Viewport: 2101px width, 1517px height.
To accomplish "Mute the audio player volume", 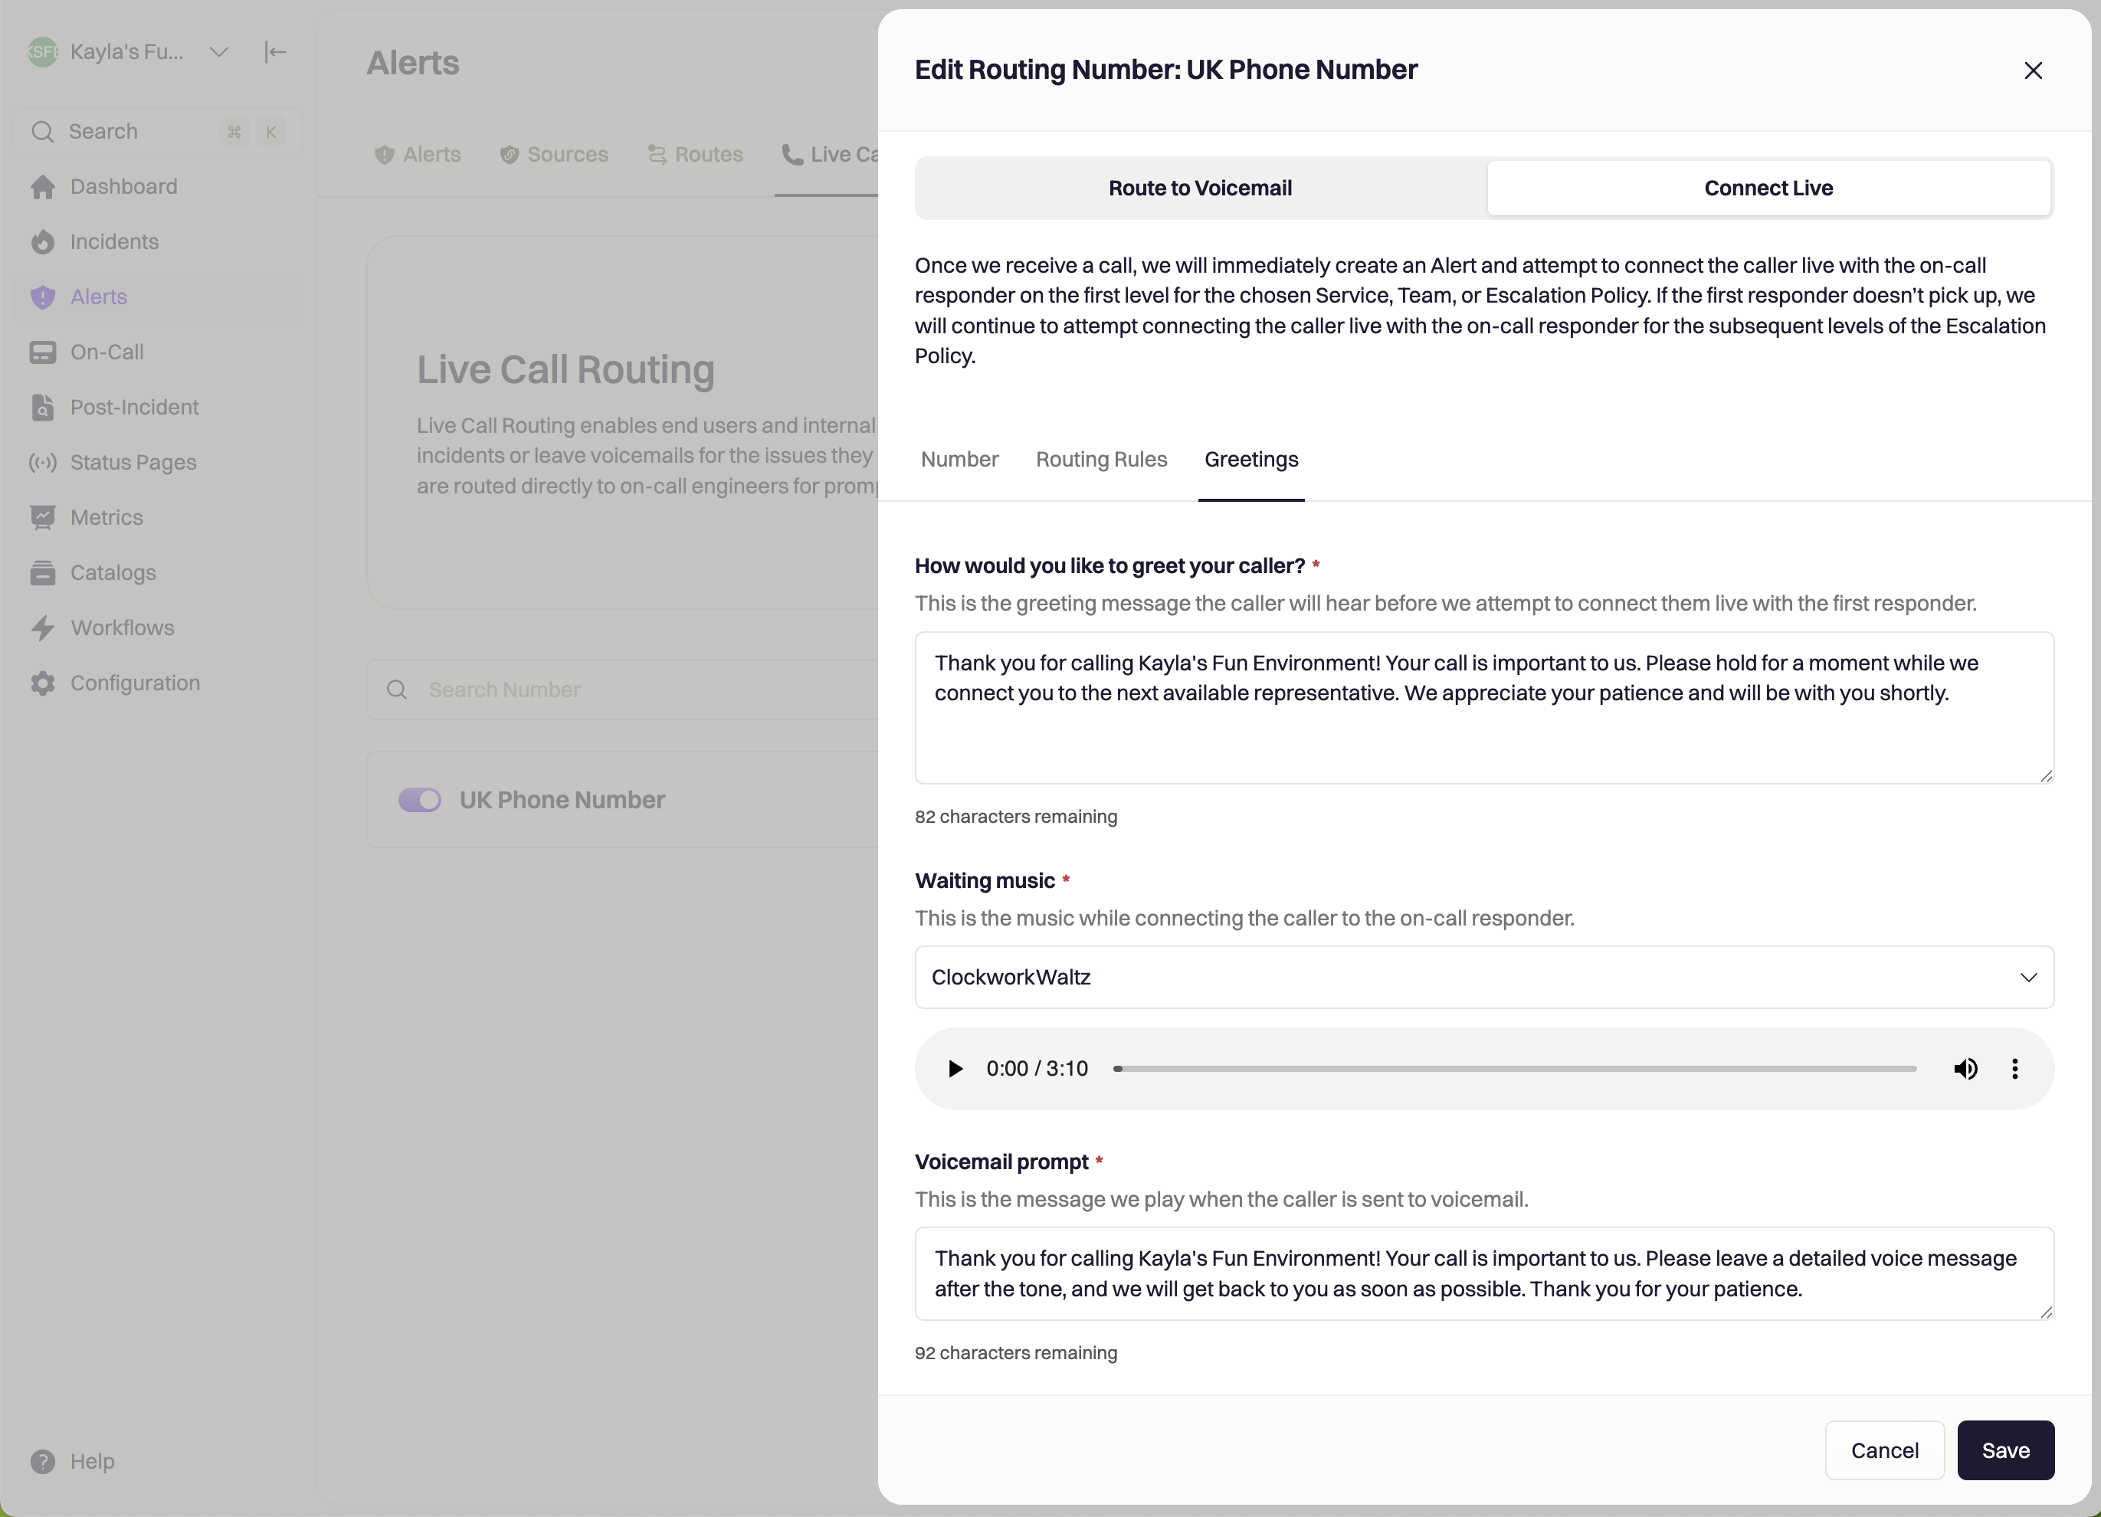I will coord(1965,1069).
